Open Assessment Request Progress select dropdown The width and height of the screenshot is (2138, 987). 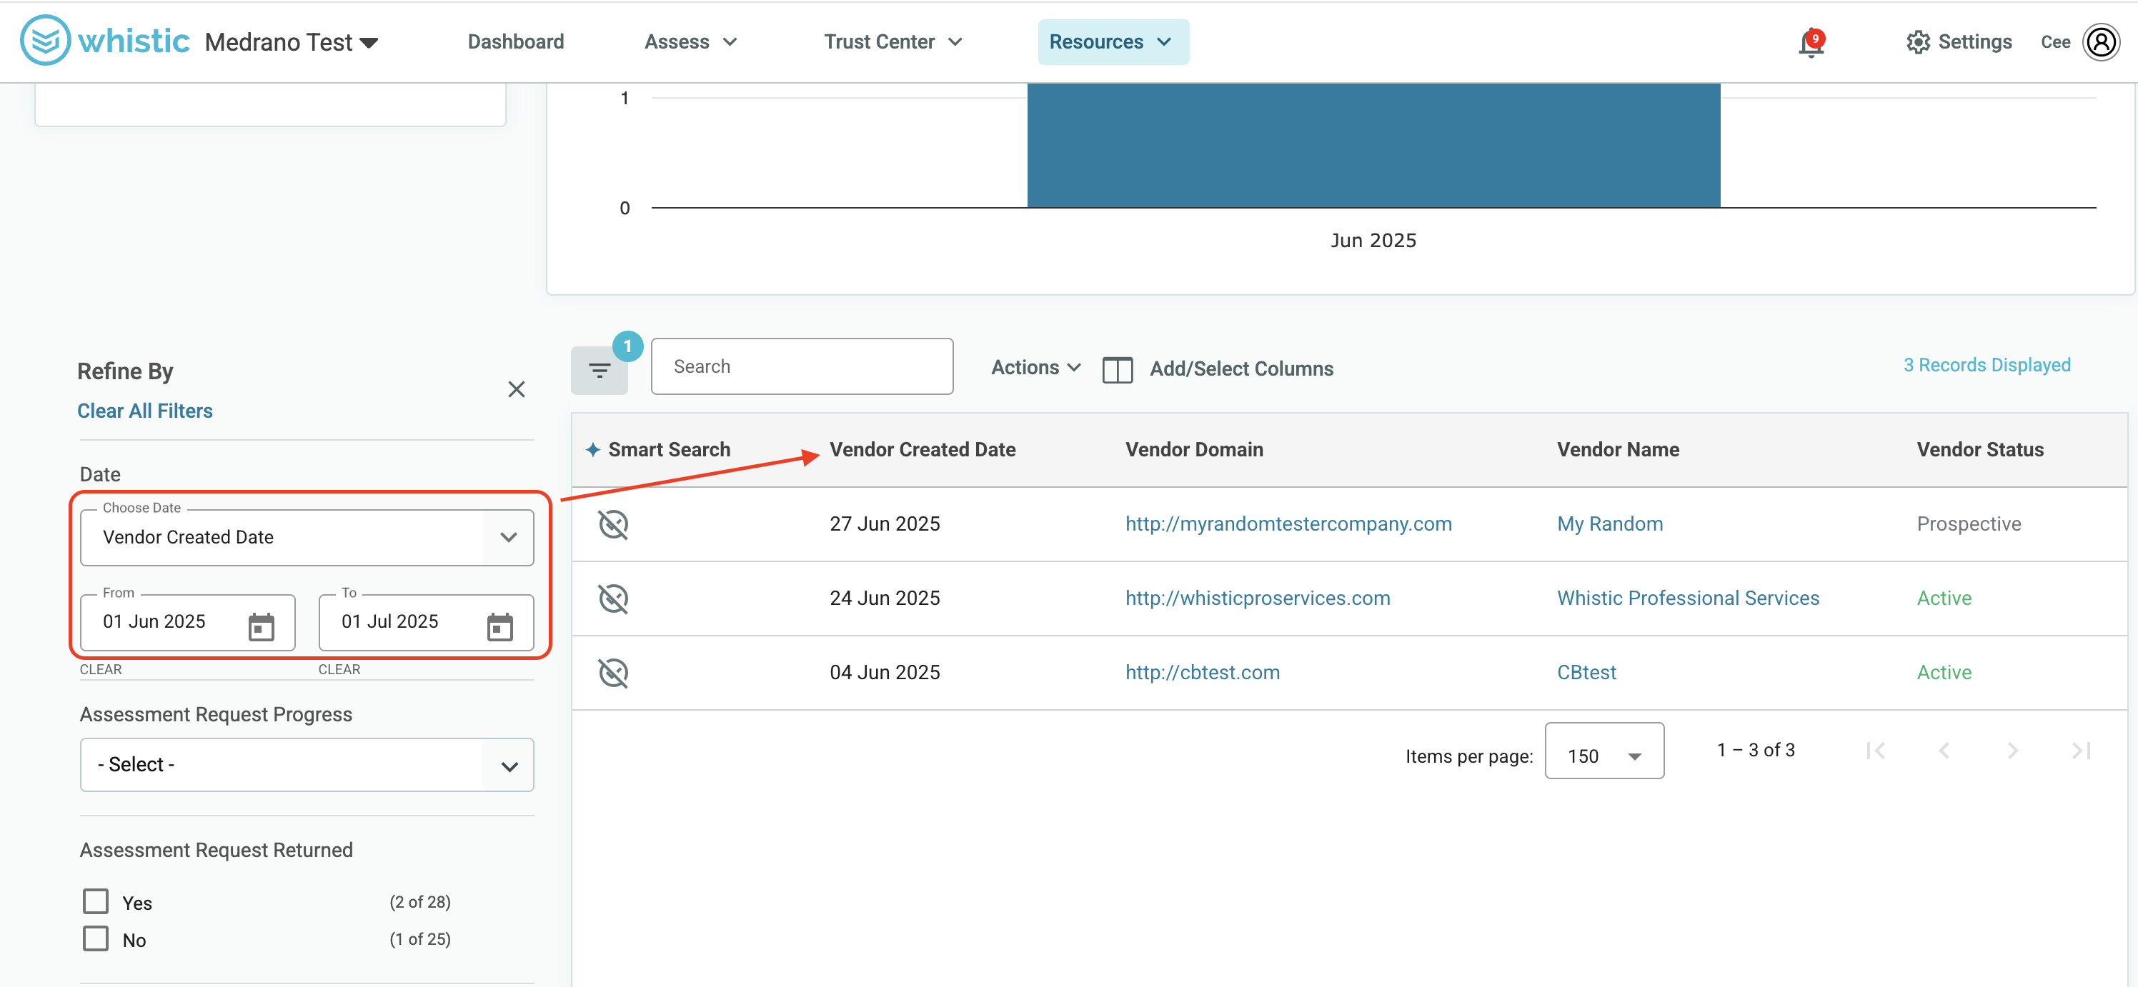click(x=307, y=765)
